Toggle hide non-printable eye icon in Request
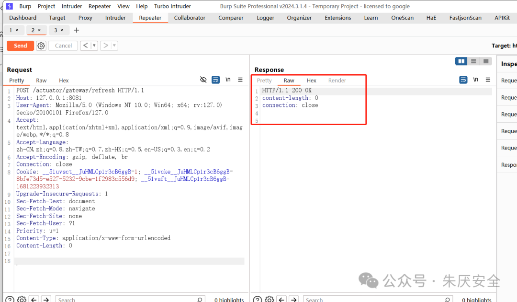The height and width of the screenshot is (302, 517). 203,80
